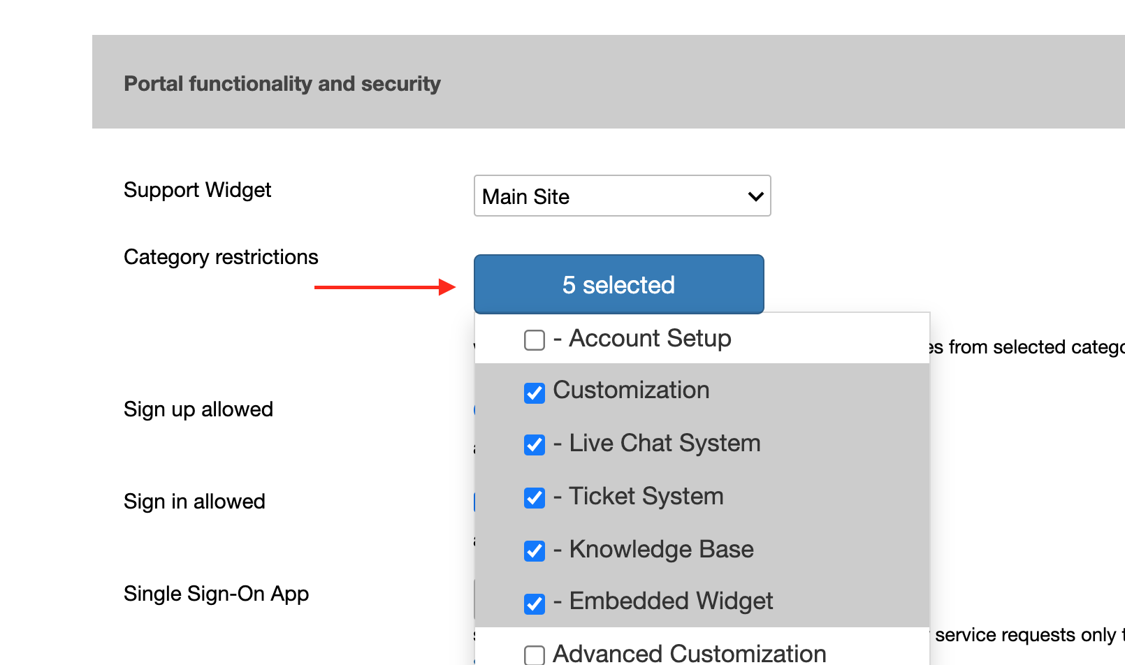Select Main Site in the widget selector

(x=620, y=196)
